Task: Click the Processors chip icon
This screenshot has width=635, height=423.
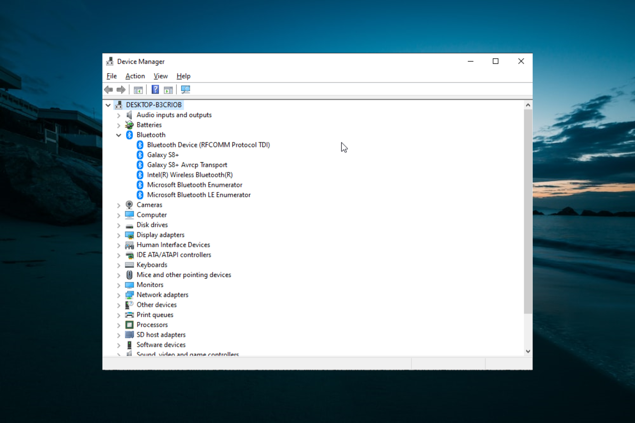Action: (x=129, y=325)
